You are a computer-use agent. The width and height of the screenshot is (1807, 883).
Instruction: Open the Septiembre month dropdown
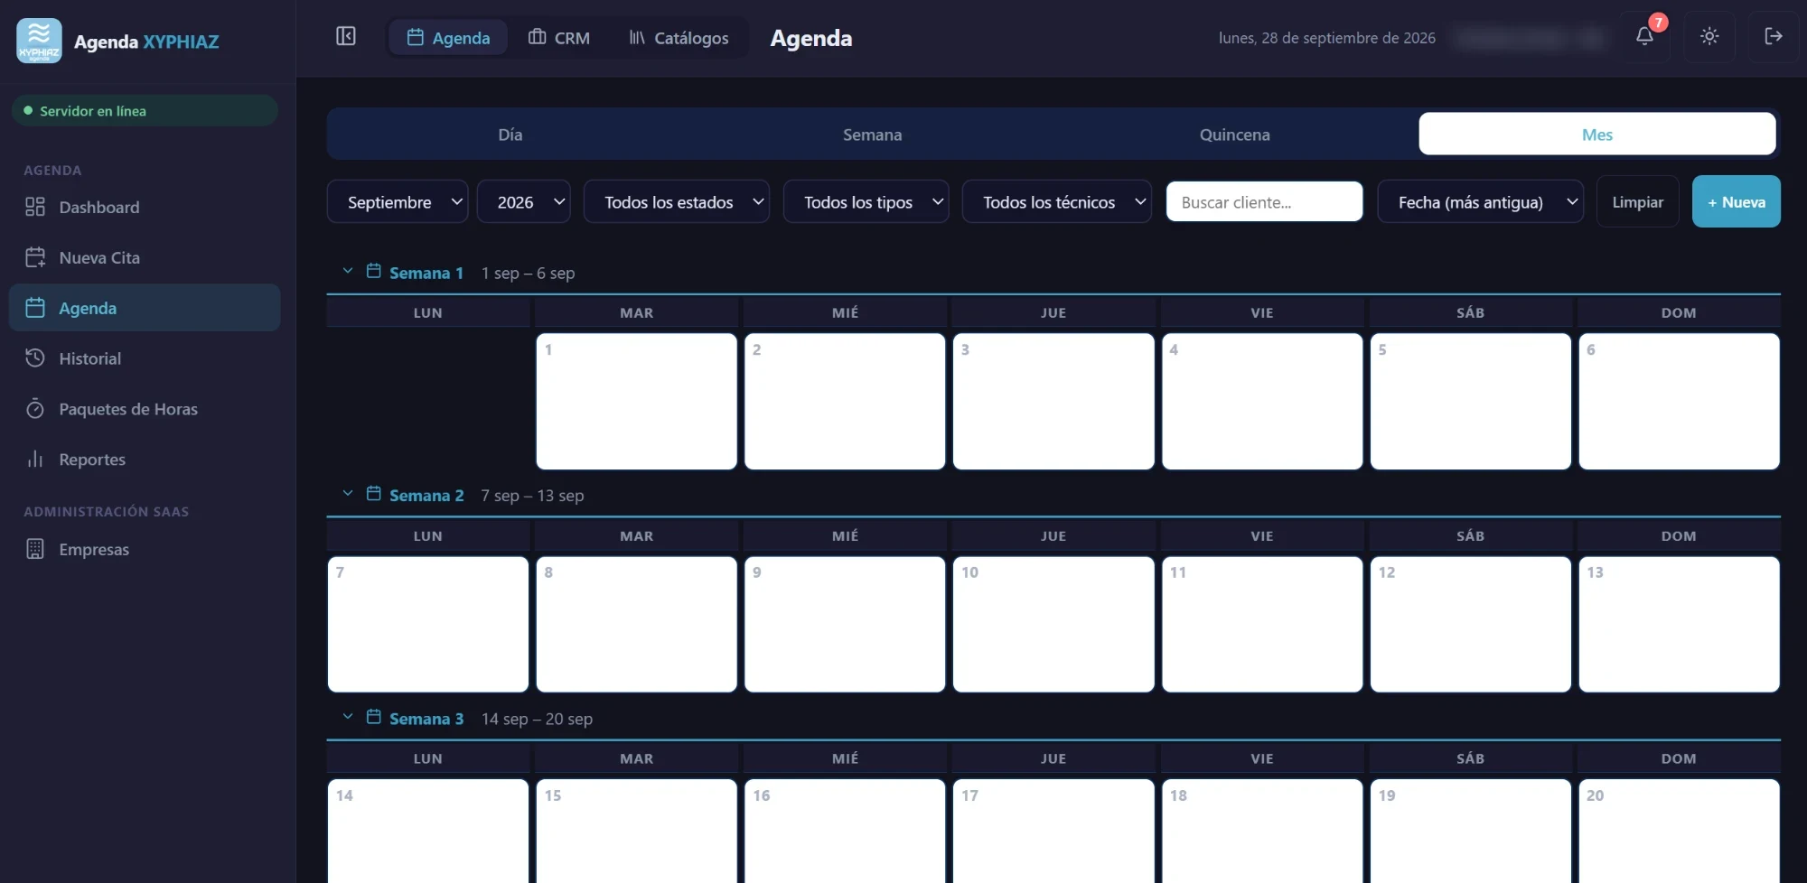398,201
